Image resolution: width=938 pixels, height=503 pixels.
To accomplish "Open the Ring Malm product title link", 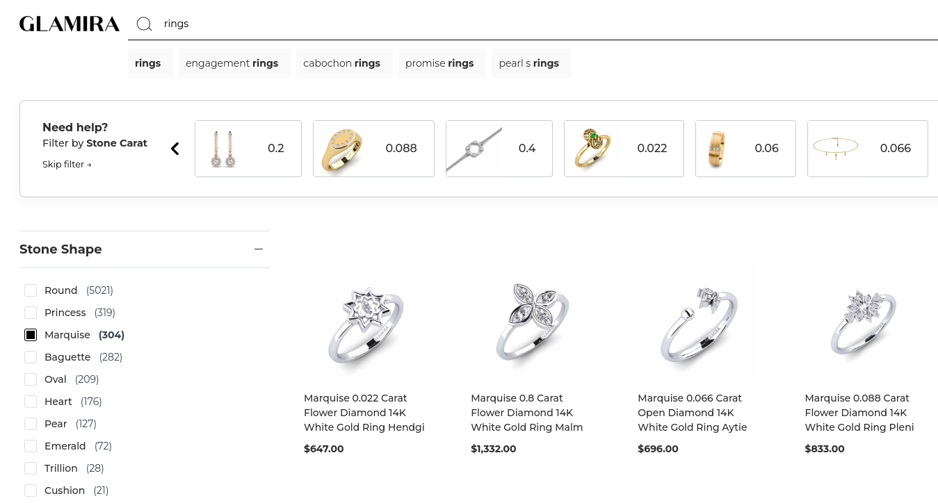I will [x=526, y=413].
